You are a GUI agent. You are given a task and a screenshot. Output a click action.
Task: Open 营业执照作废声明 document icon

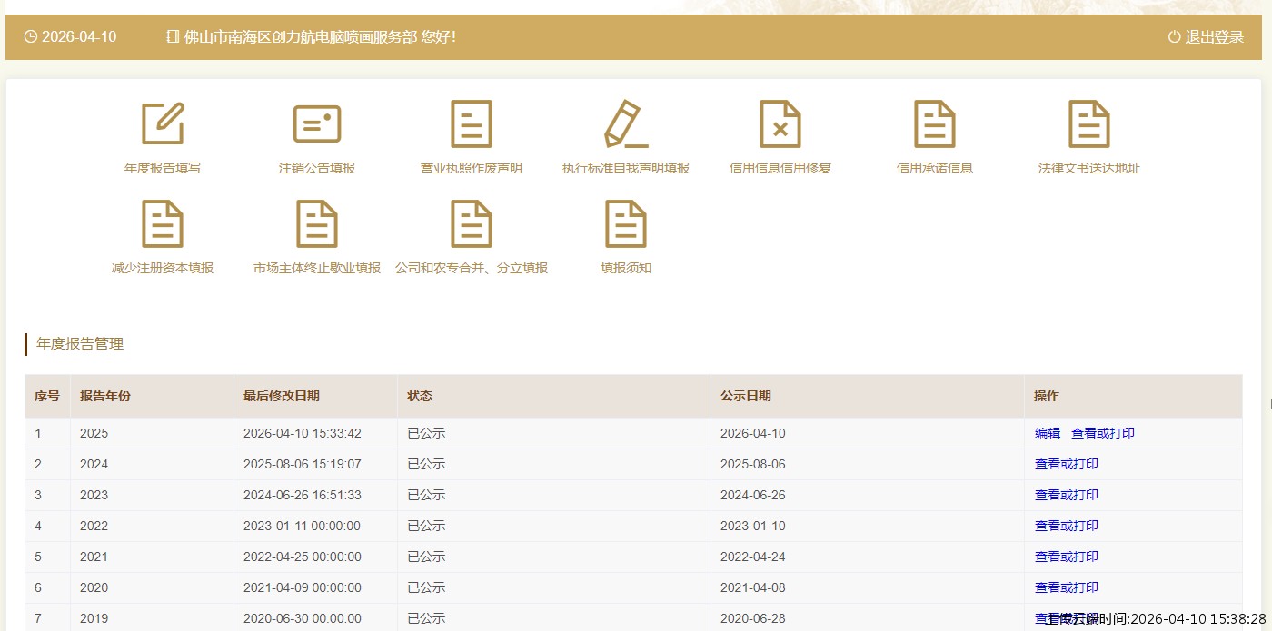click(x=472, y=124)
